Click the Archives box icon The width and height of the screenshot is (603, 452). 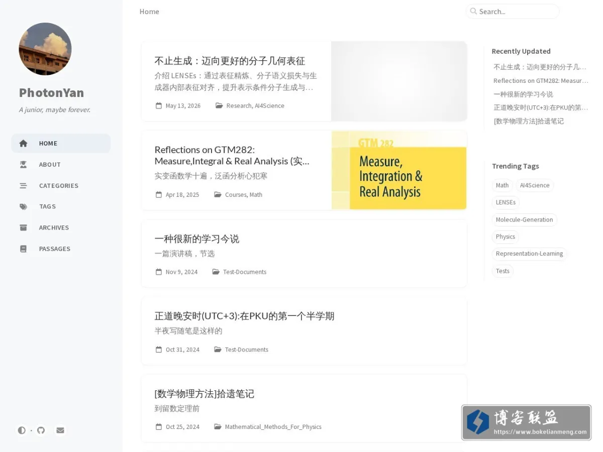click(23, 228)
